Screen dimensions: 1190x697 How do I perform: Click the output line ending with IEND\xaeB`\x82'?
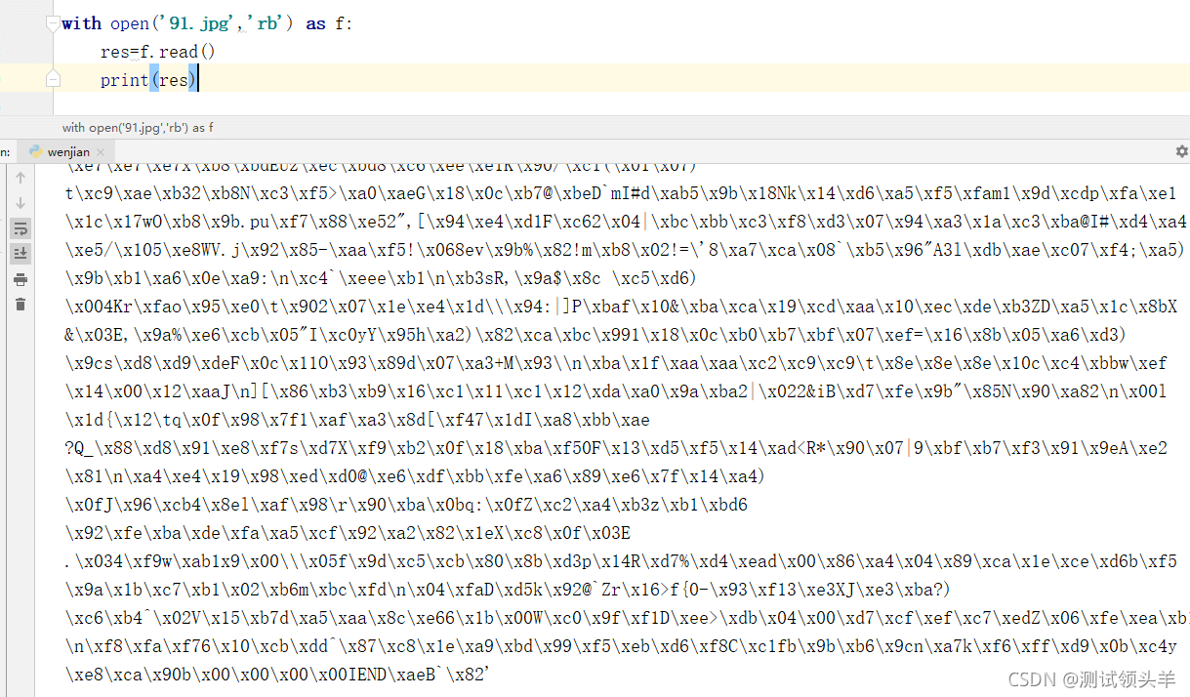coord(277,675)
